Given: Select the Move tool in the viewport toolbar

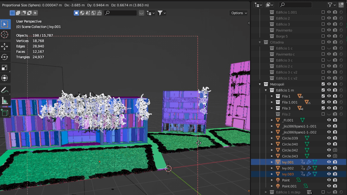Looking at the screenshot, I should pyautogui.click(x=4, y=45).
